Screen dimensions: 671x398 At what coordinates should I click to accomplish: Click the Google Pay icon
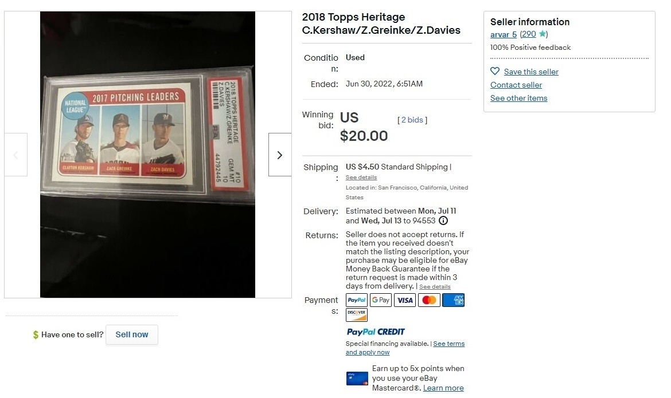pos(381,300)
